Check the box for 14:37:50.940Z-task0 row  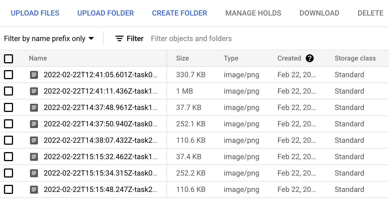pos(8,124)
